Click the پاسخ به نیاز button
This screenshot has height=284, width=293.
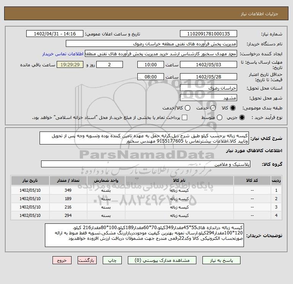[221, 260]
